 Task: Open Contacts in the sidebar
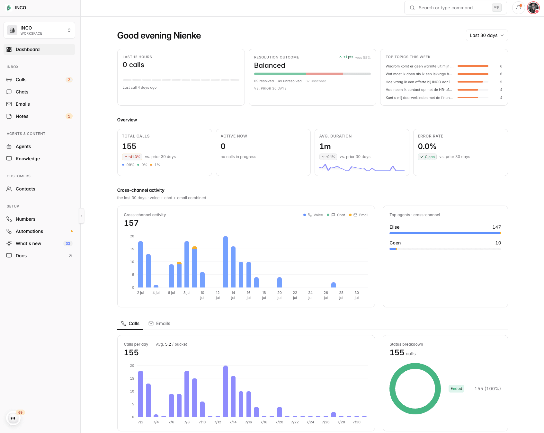click(x=39, y=189)
